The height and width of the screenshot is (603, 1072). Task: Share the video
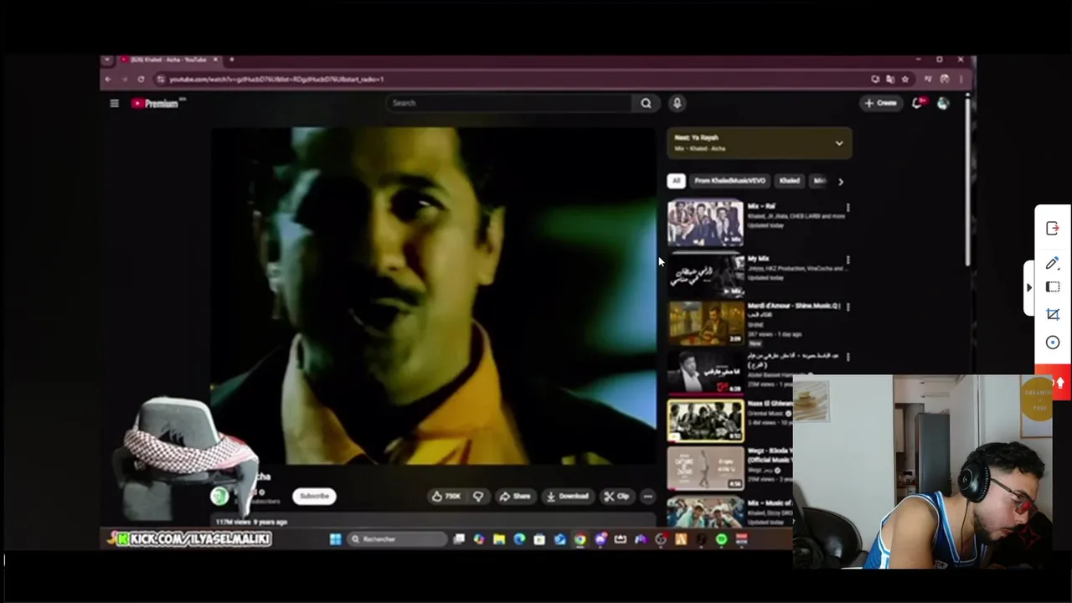tap(515, 496)
